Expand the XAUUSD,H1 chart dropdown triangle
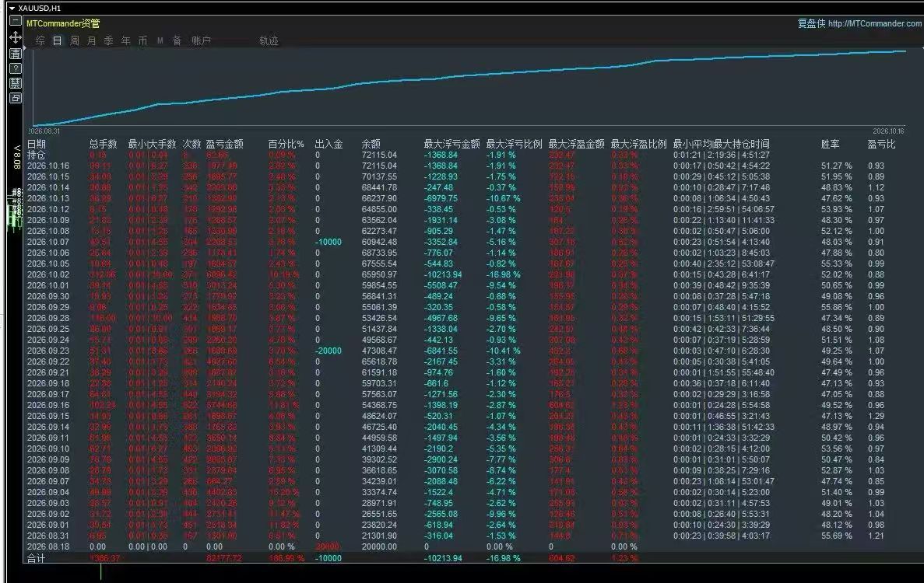The image size is (924, 583). pos(12,9)
